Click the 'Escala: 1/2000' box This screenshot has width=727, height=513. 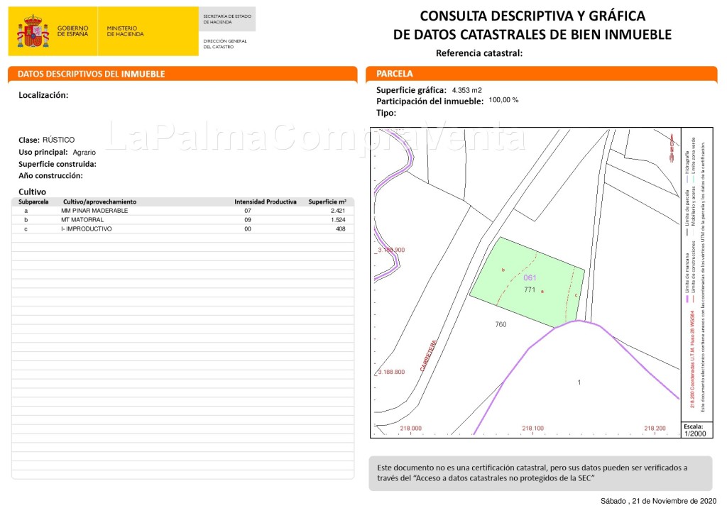pyautogui.click(x=693, y=430)
